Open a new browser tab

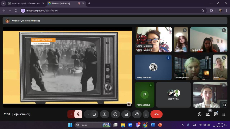click(x=89, y=3)
